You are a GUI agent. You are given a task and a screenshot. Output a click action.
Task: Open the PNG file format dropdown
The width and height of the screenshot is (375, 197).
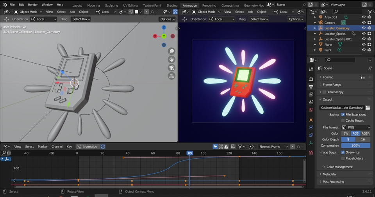pyautogui.click(x=356, y=128)
